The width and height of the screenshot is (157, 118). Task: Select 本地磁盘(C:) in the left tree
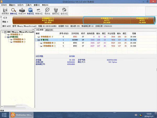click(x=16, y=34)
